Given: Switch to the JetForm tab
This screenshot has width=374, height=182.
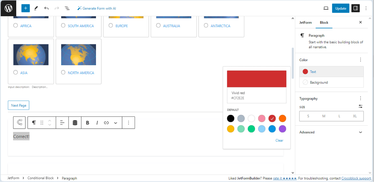Looking at the screenshot, I should [x=305, y=22].
